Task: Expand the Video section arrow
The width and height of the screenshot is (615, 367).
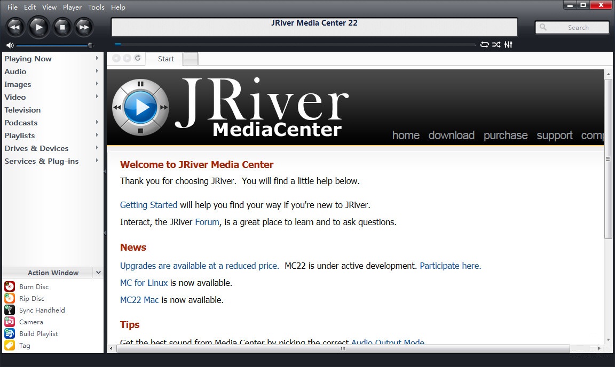Action: pos(97,97)
